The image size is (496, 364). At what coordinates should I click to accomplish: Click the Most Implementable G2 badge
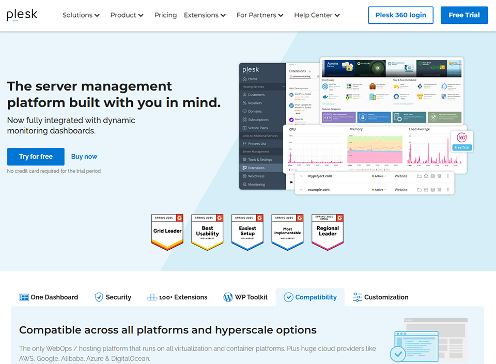tap(288, 232)
